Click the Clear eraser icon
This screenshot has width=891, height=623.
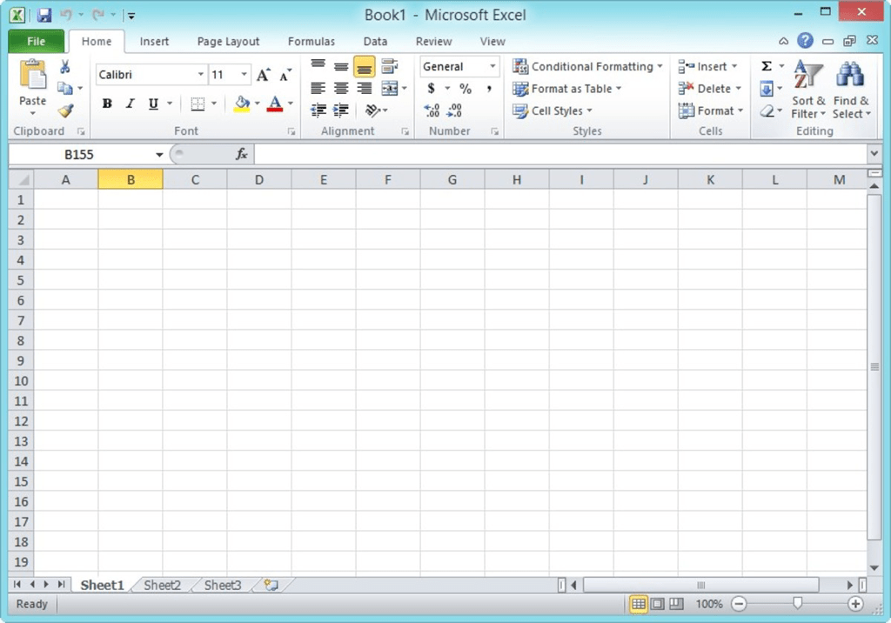click(x=767, y=111)
